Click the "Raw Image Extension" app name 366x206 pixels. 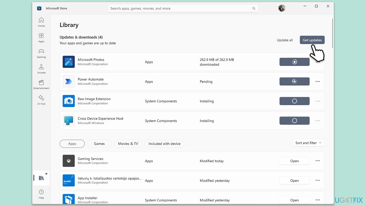pyautogui.click(x=94, y=99)
